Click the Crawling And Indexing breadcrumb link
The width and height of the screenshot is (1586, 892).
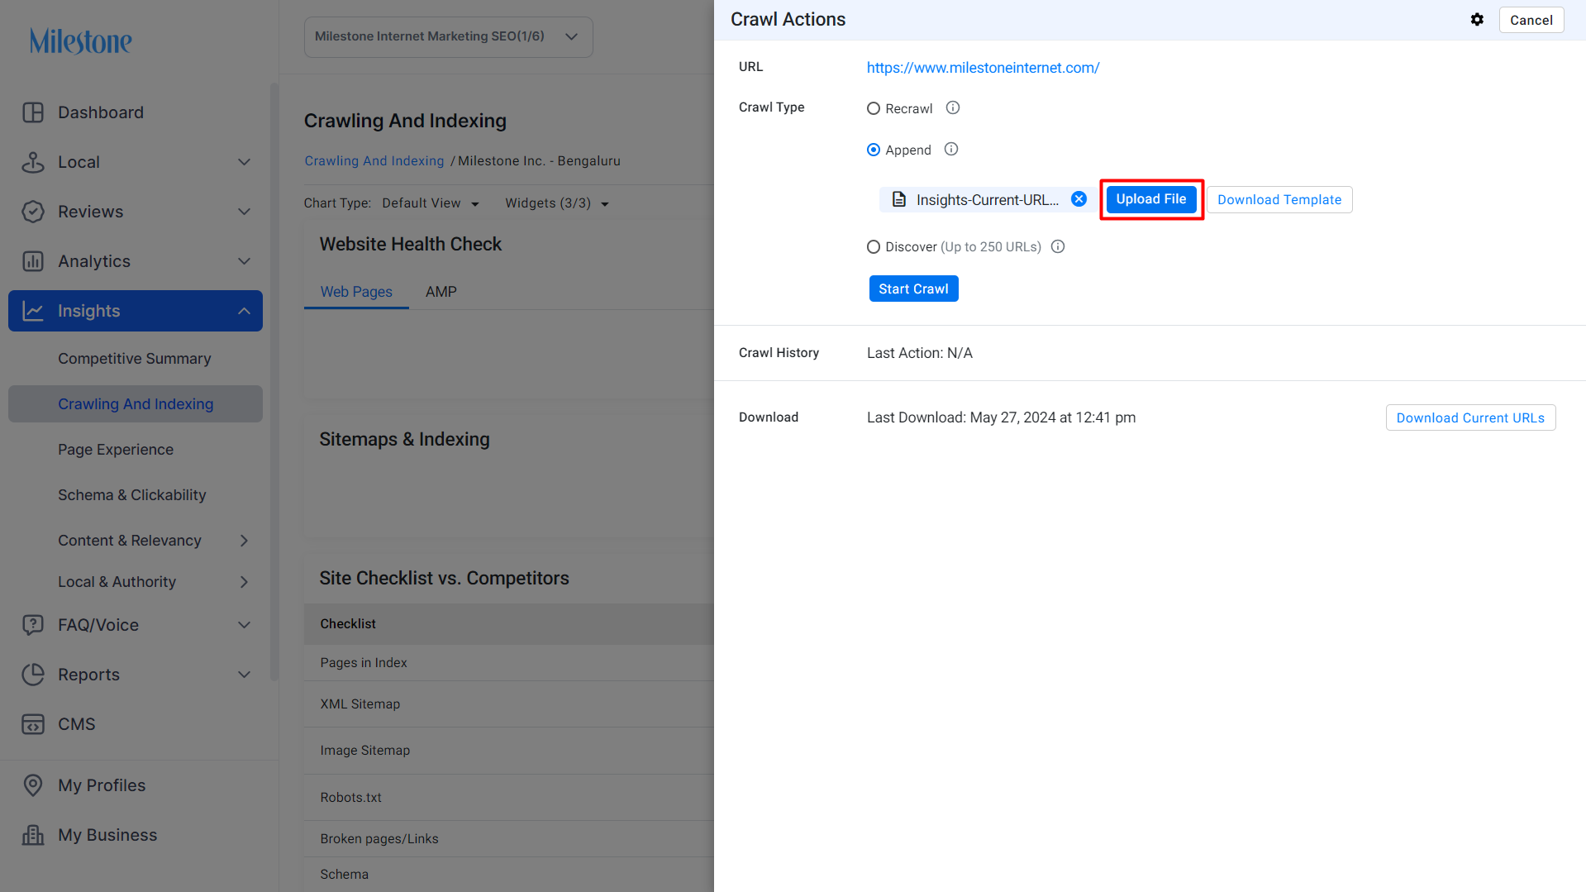374,161
